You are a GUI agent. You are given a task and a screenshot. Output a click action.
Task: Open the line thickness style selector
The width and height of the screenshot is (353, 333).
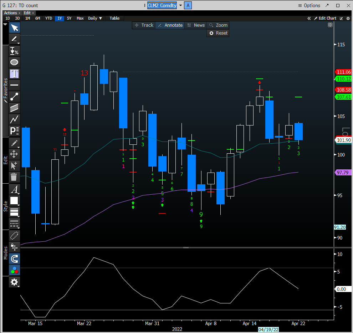point(14,212)
